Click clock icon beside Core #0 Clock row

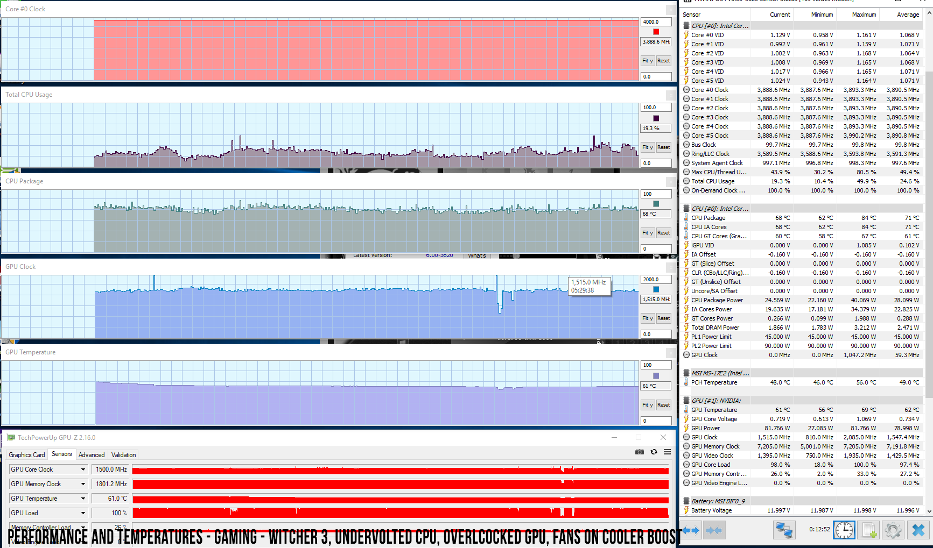tap(686, 90)
